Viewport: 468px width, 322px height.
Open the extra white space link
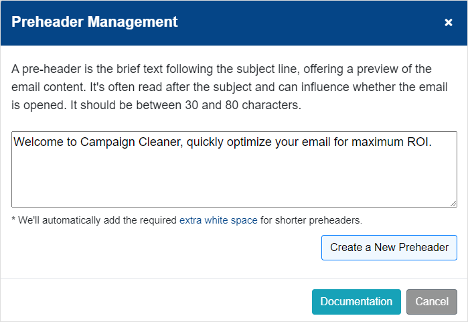218,220
